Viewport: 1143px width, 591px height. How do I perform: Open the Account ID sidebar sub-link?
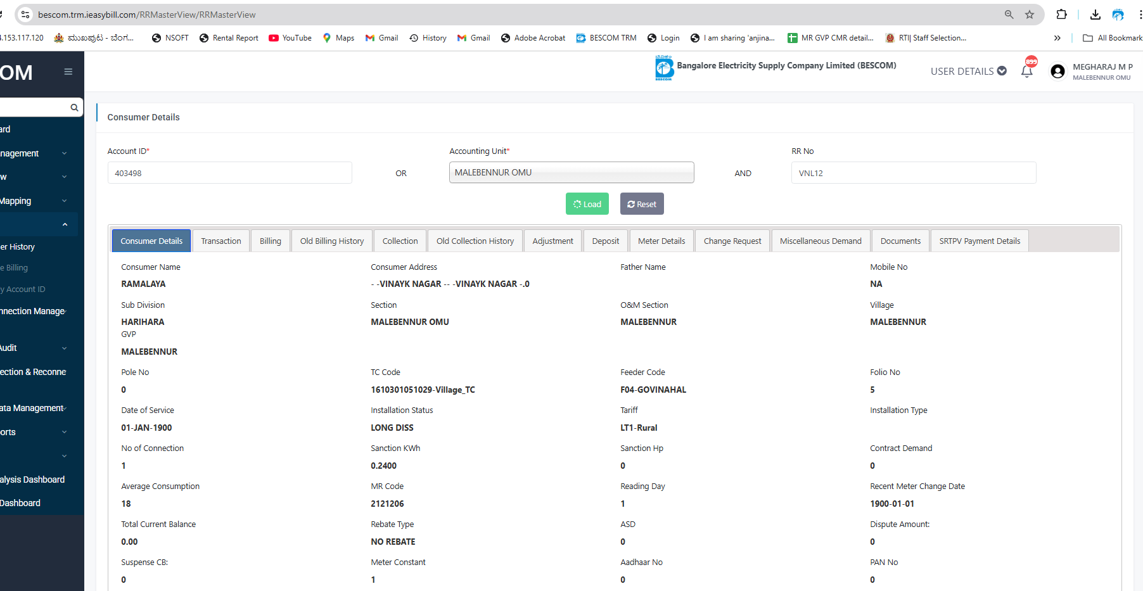(23, 289)
